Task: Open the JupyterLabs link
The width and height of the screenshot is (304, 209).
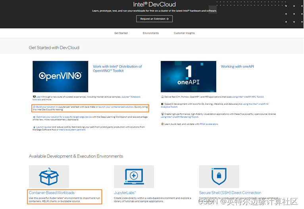Action: pyautogui.click(x=125, y=193)
